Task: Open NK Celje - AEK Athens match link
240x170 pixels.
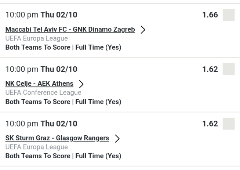Action: pos(39,84)
